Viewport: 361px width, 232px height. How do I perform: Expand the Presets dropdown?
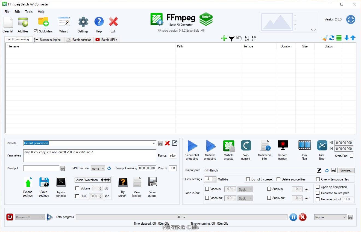(154, 143)
